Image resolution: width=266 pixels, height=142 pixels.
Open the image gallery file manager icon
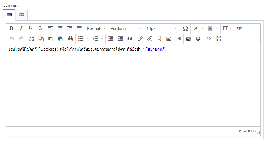click(x=188, y=38)
